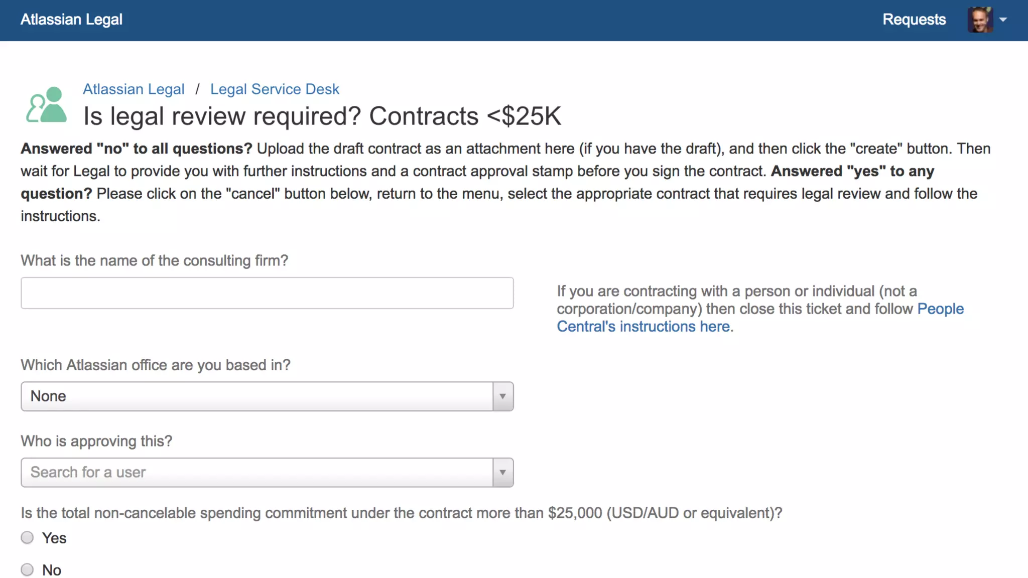This screenshot has height=578, width=1028.
Task: Click the consulting firm question label
Action: pos(155,261)
